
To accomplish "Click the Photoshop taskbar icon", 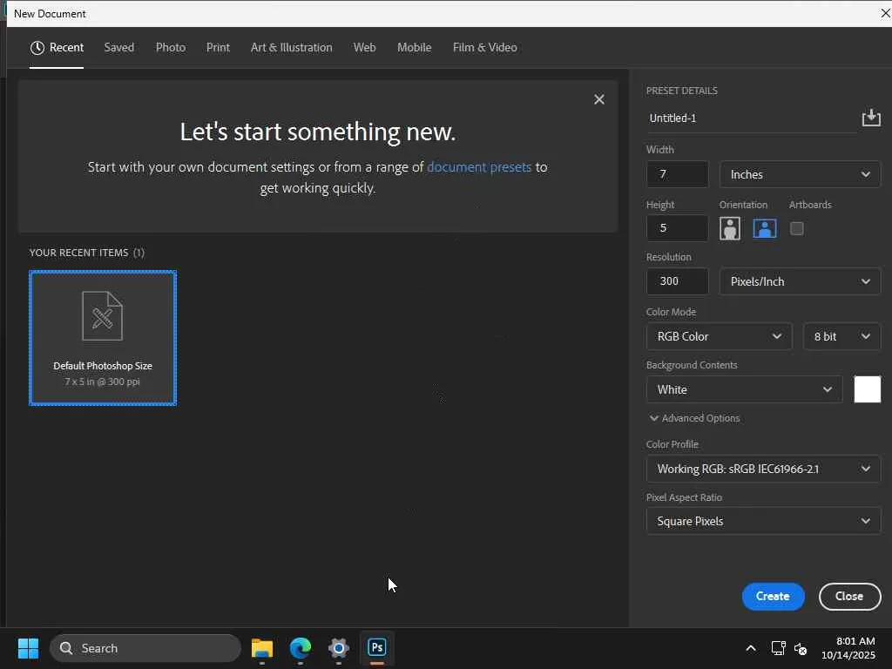I will (x=376, y=648).
